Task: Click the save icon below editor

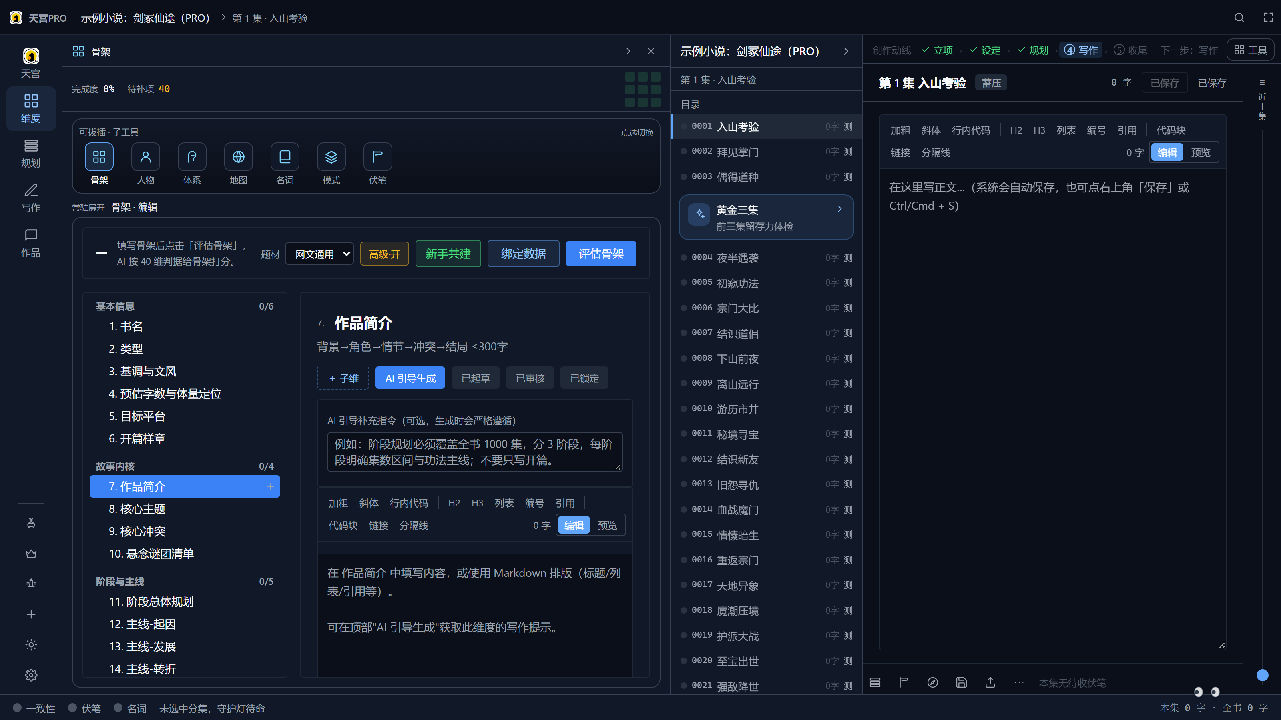Action: [961, 682]
